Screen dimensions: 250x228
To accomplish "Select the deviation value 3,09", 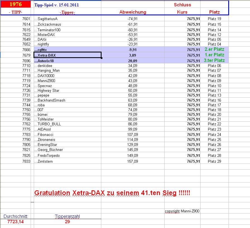I will point(133,55).
